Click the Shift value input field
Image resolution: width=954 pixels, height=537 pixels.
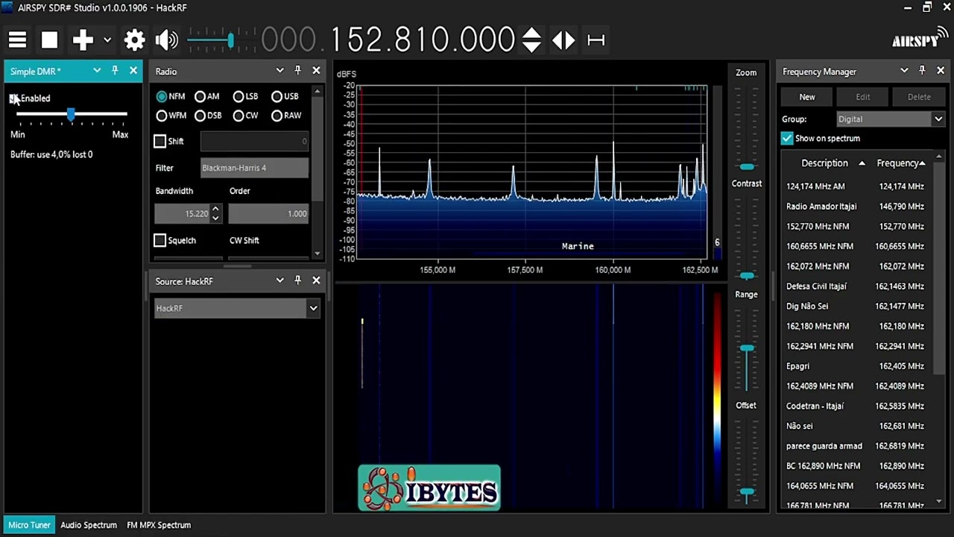pyautogui.click(x=254, y=141)
